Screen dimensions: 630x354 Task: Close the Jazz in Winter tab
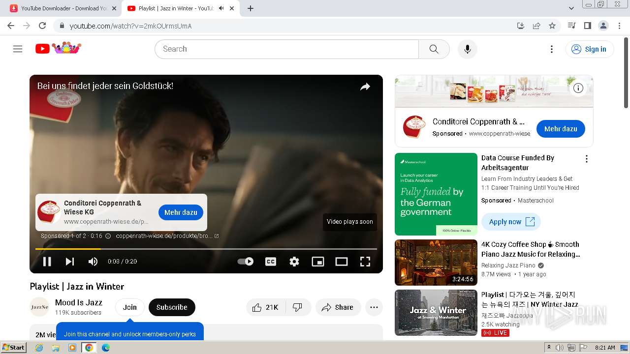(x=232, y=8)
